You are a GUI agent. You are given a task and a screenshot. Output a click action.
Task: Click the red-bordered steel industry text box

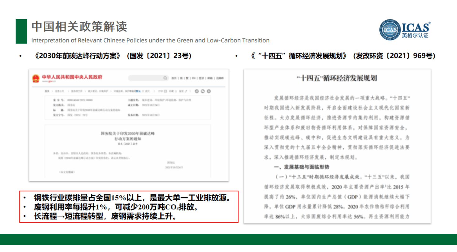click(x=129, y=206)
